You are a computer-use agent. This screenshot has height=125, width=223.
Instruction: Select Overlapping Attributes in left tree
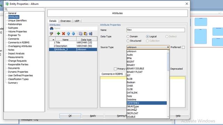pos(20,46)
